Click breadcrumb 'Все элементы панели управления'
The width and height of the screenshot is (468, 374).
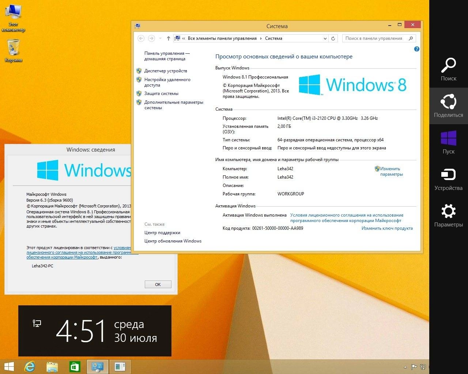pyautogui.click(x=222, y=38)
